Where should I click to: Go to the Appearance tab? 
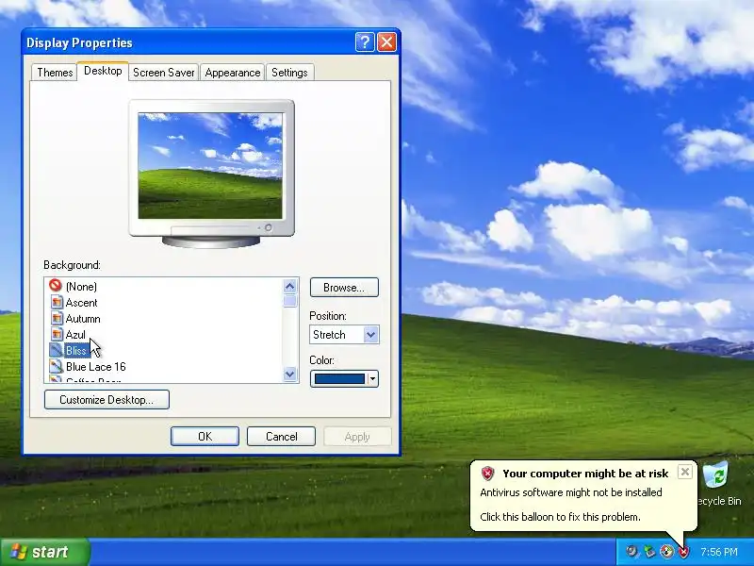[232, 73]
